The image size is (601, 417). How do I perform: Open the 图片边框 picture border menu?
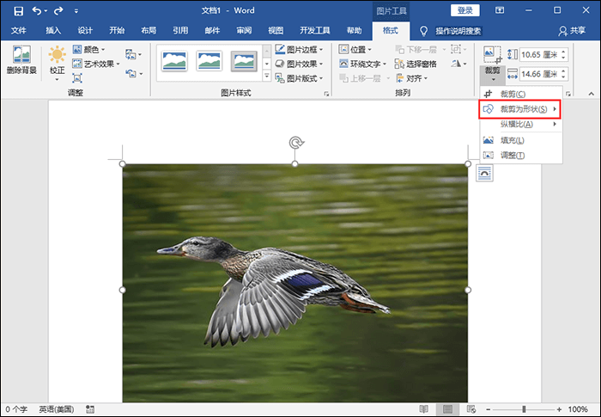(299, 50)
